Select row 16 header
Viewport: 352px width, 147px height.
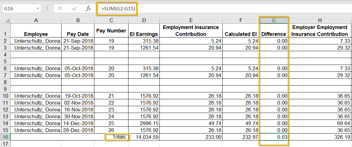click(5, 137)
